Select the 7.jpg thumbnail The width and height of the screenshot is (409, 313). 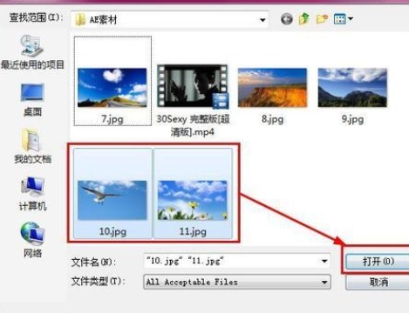[x=112, y=81]
